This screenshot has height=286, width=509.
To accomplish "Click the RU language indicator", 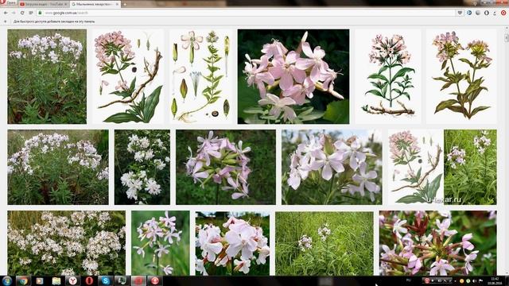I will click(x=408, y=280).
